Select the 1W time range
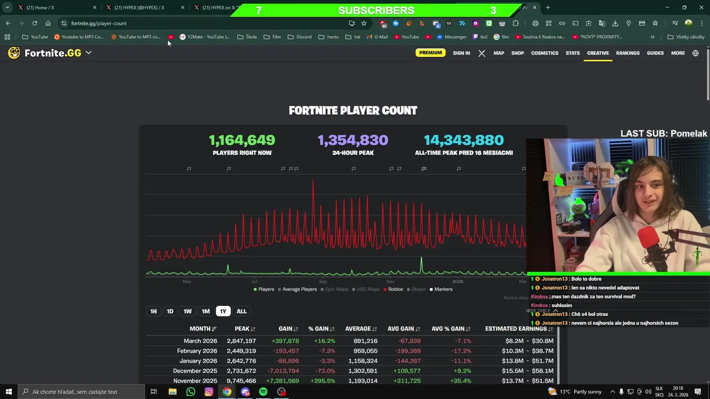The height and width of the screenshot is (399, 710). (187, 311)
